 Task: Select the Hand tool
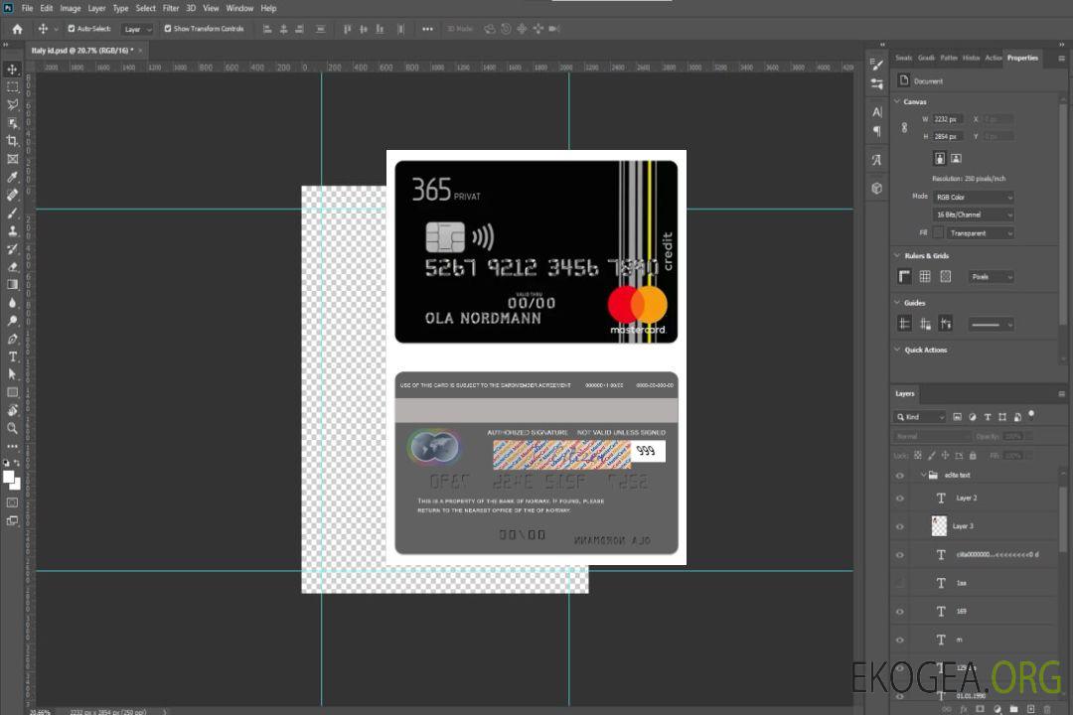click(12, 410)
